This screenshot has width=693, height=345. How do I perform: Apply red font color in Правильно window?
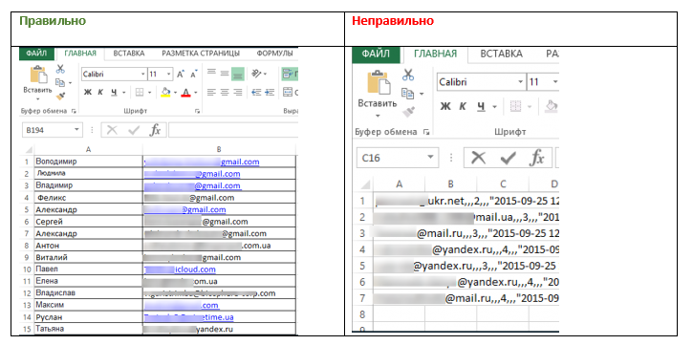pos(185,93)
